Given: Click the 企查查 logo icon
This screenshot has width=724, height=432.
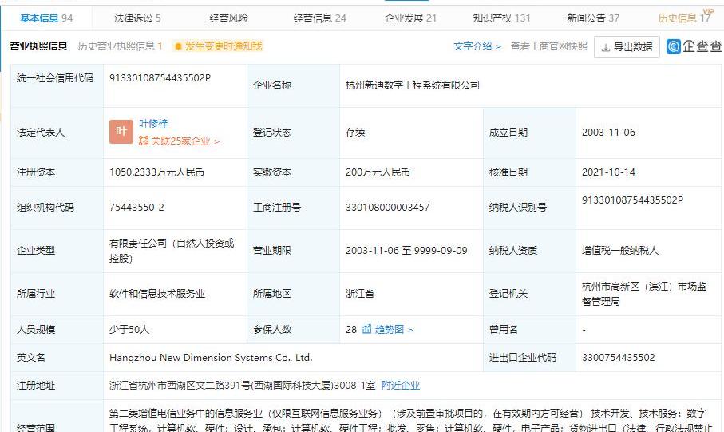Looking at the screenshot, I should tap(674, 46).
